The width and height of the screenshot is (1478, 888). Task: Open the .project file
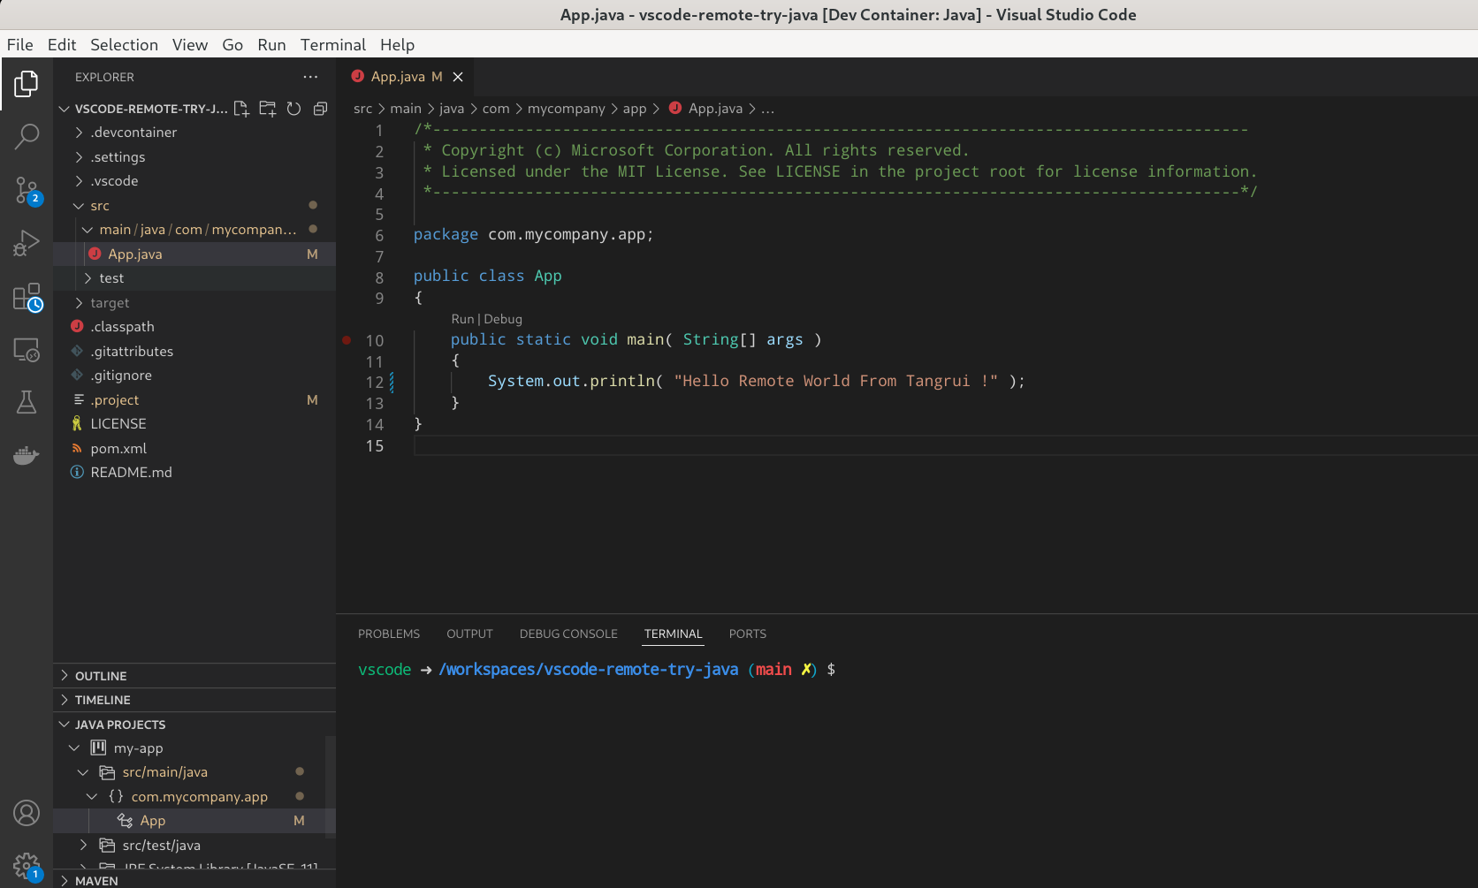[x=194, y=399]
